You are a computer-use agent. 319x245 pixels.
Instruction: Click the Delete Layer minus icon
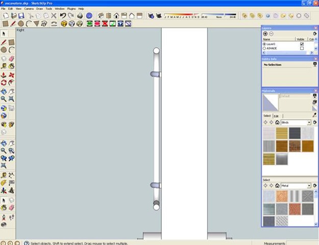272,34
